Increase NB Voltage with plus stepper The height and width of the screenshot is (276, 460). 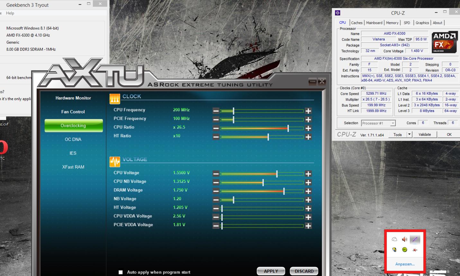point(308,200)
